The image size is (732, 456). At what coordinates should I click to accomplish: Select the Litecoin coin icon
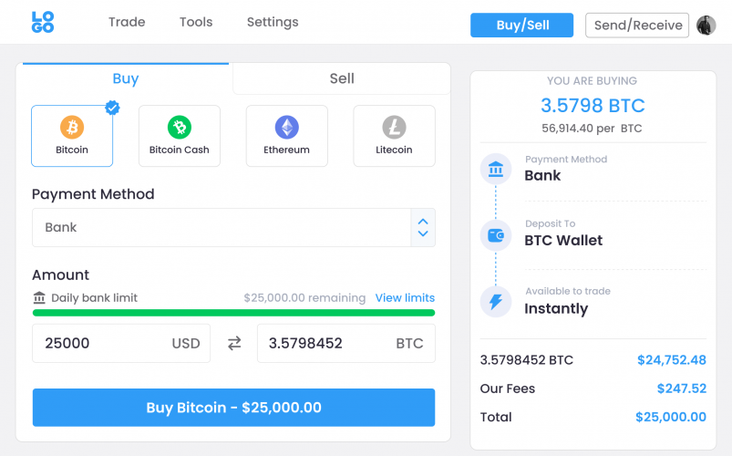coord(394,127)
